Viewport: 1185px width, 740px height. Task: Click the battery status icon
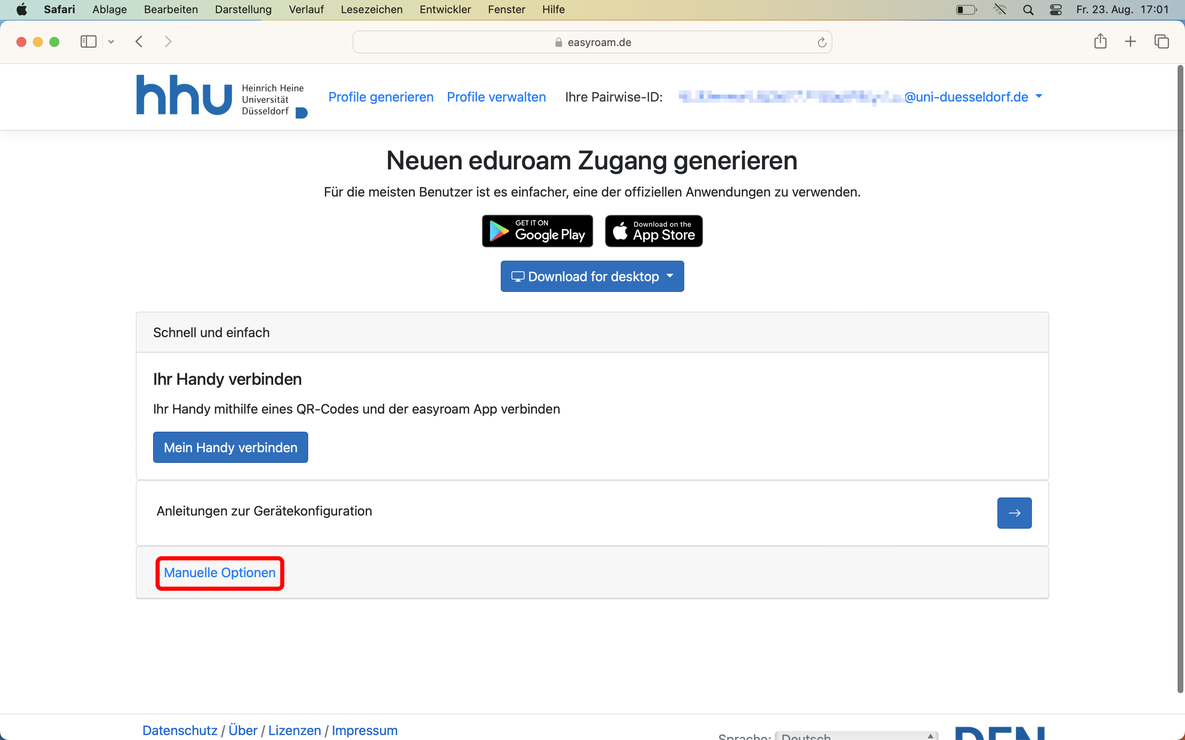[x=966, y=9]
